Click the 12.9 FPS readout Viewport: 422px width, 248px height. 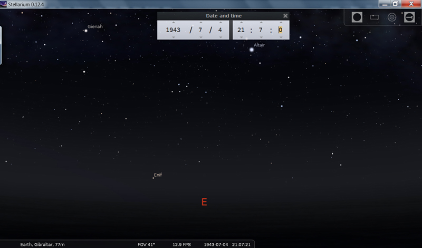point(181,244)
